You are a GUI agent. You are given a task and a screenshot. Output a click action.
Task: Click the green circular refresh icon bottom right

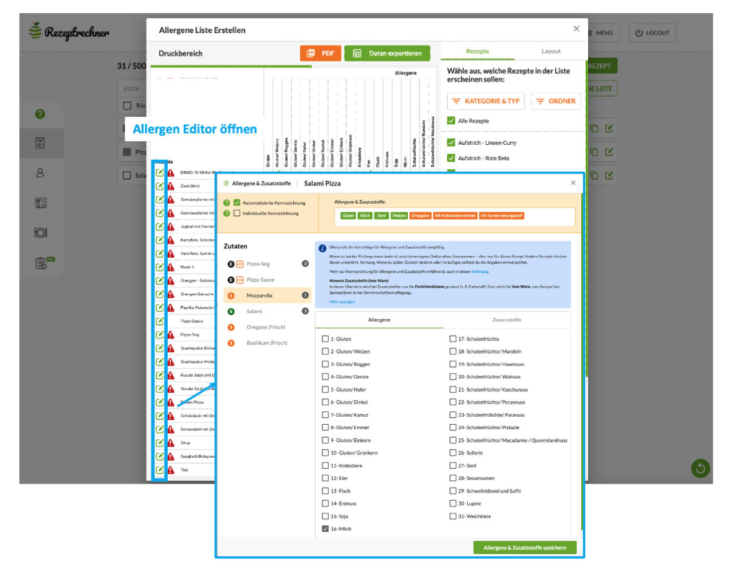point(700,468)
